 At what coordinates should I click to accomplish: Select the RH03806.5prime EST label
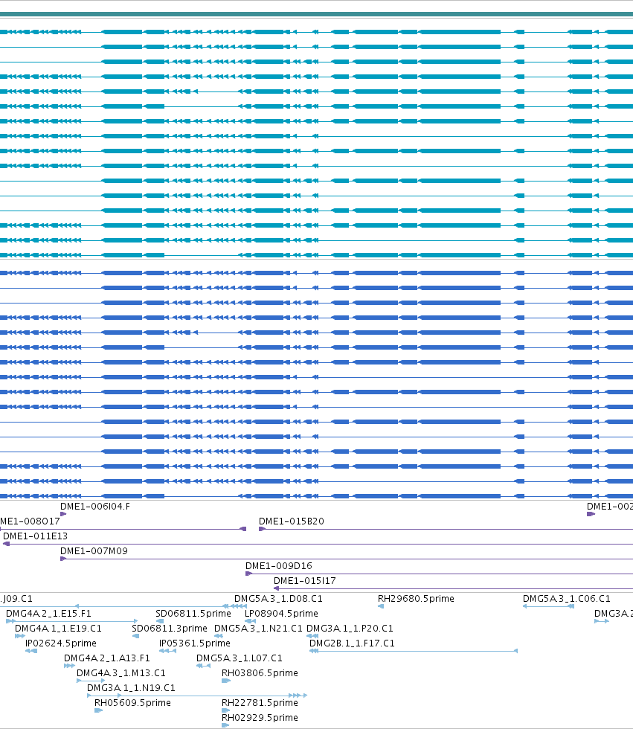260,672
